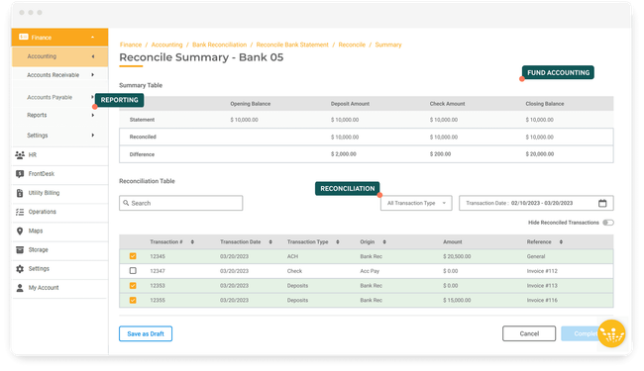Go to Finance breadcrumb link
Screen dimensions: 644x371
click(x=131, y=45)
